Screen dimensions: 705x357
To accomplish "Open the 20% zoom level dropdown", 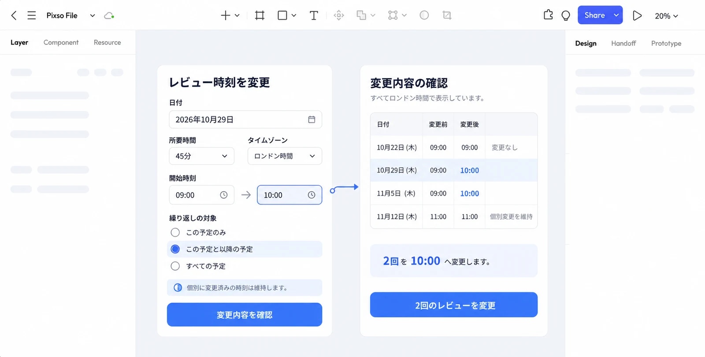I will (x=666, y=16).
